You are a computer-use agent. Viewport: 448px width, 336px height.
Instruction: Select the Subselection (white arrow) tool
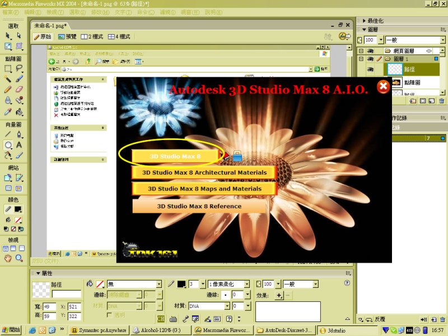coord(19,36)
